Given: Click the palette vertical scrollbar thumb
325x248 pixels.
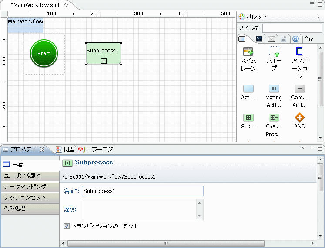Looking at the screenshot, I should [x=320, y=79].
